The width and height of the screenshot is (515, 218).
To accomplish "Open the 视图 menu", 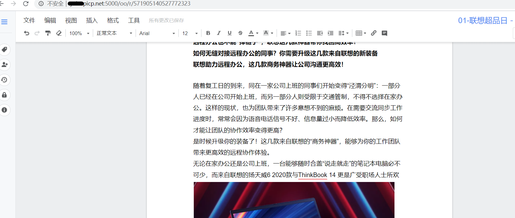I will [x=71, y=20].
